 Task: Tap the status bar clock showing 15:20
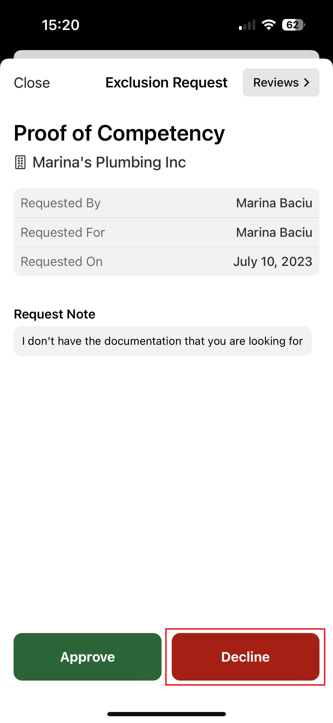[60, 25]
